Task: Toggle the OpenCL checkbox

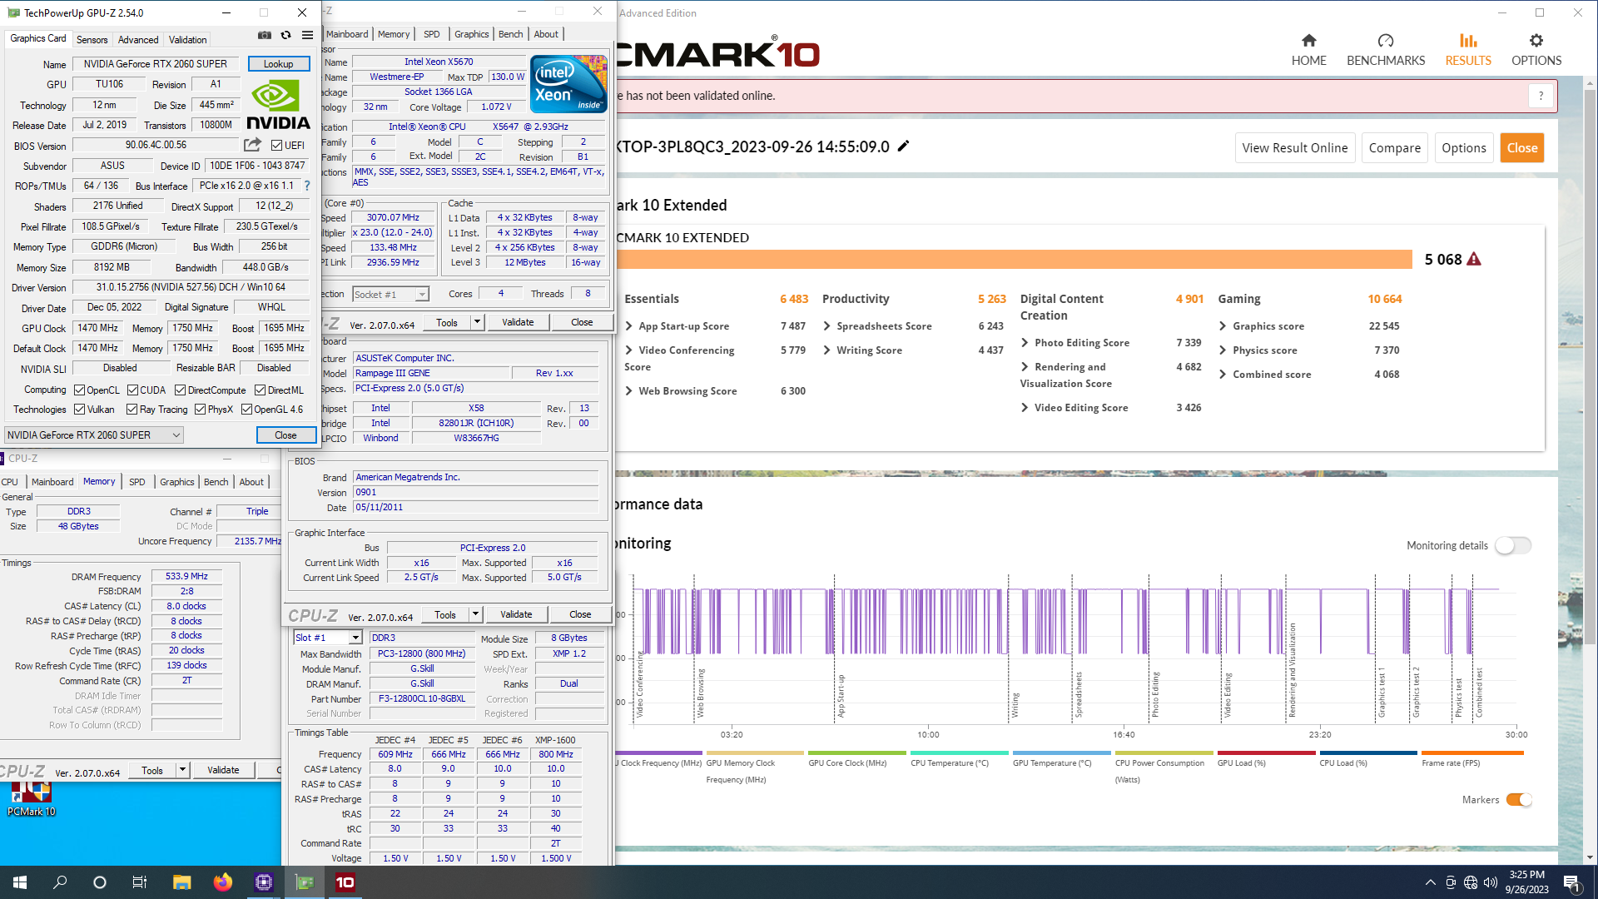Action: pos(79,390)
